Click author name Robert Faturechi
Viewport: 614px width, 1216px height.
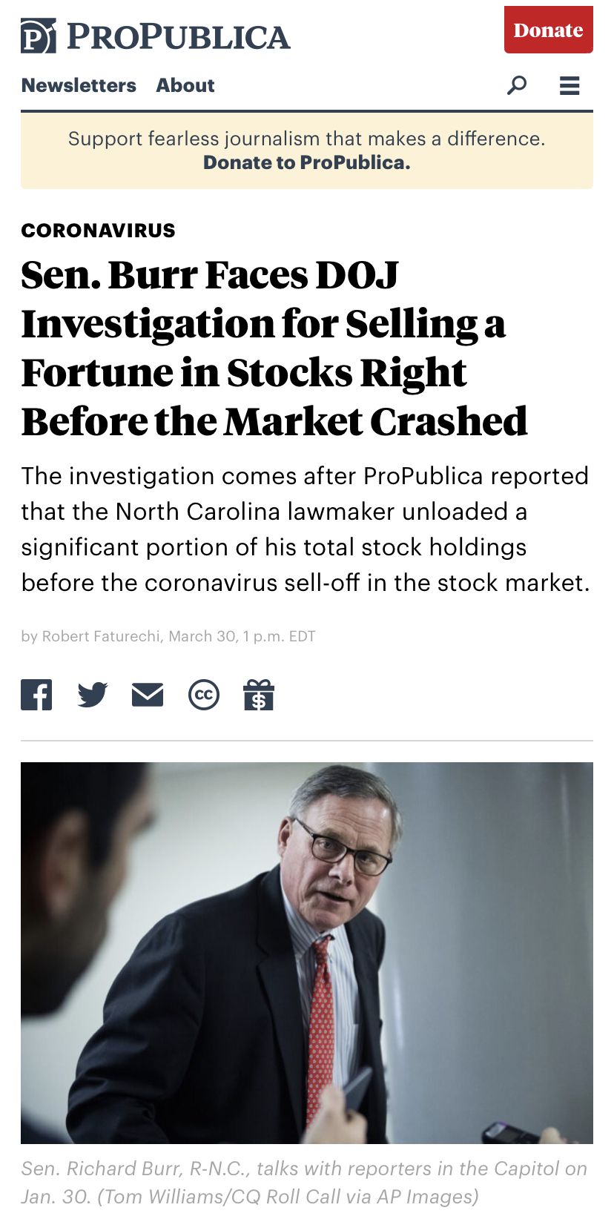coord(101,636)
